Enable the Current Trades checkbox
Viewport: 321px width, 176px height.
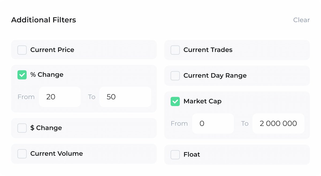pos(175,50)
